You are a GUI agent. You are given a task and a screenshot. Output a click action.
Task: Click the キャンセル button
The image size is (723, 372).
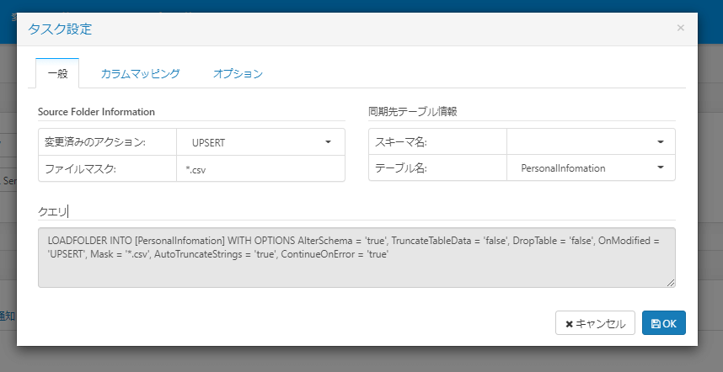tap(595, 322)
